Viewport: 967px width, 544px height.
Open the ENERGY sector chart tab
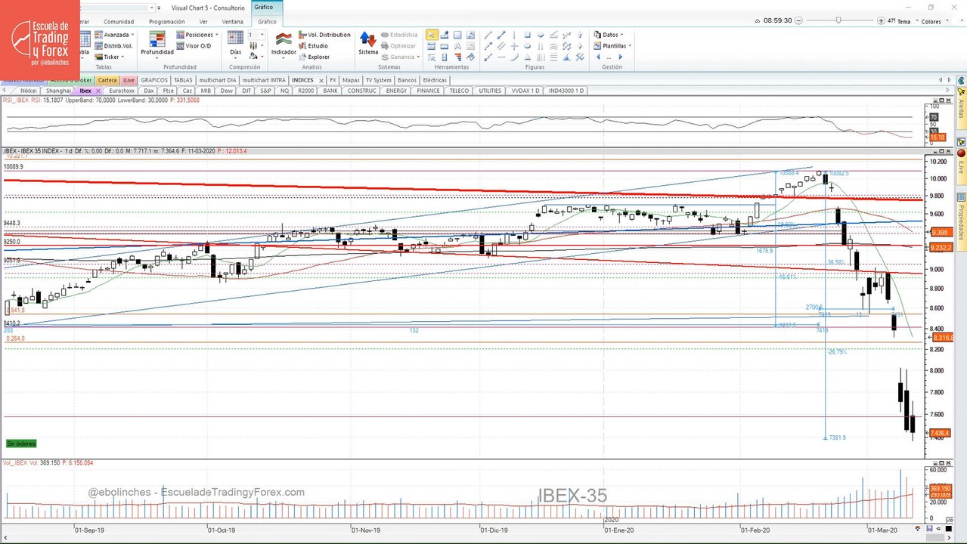pos(396,91)
